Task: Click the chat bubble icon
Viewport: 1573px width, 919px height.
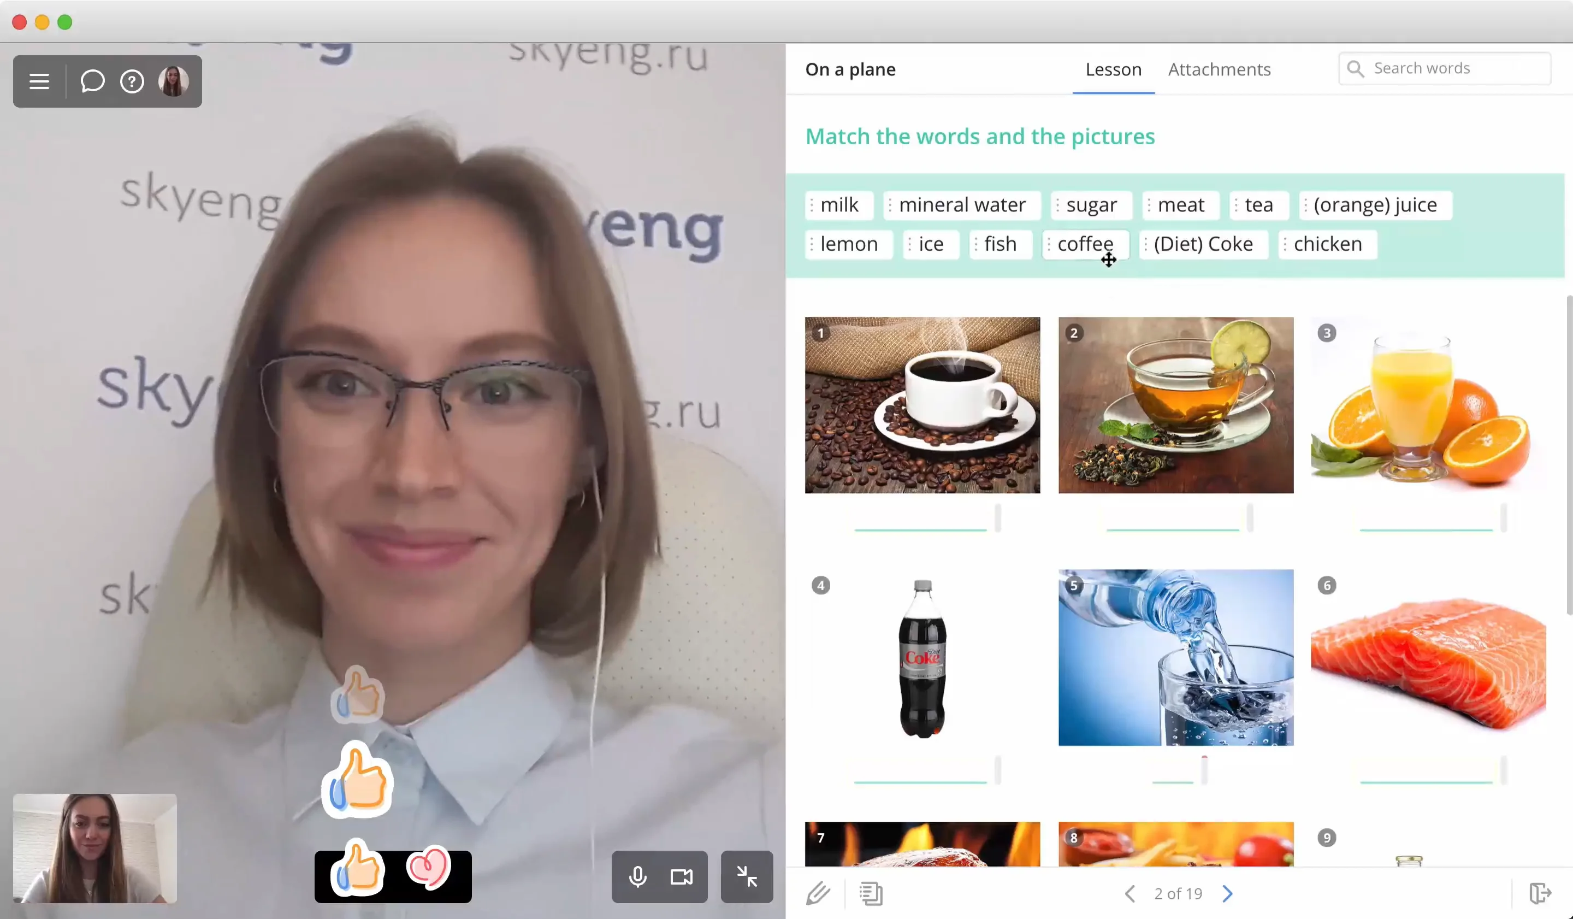Action: pyautogui.click(x=93, y=80)
